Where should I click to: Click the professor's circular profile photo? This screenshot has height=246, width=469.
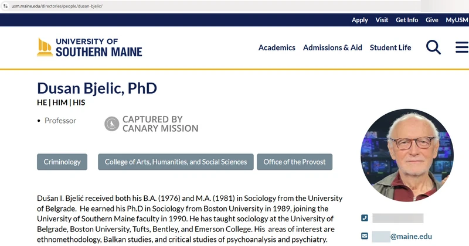(407, 155)
